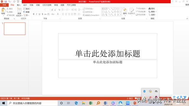
Task: Open the 审阅 (Review) ribbon tab
Action: click(x=56, y=5)
